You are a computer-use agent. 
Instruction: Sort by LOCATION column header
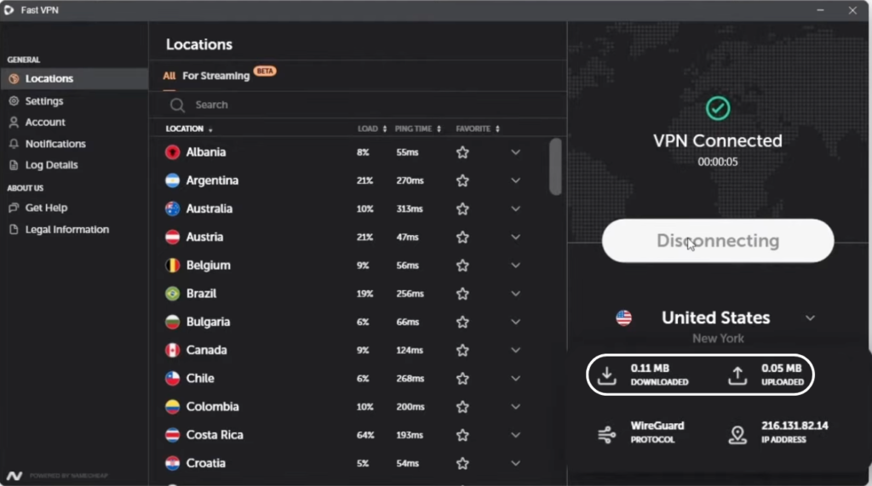pyautogui.click(x=188, y=129)
